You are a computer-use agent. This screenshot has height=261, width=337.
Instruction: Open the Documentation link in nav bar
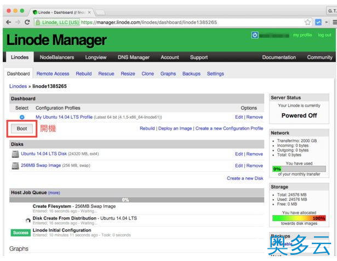click(279, 57)
